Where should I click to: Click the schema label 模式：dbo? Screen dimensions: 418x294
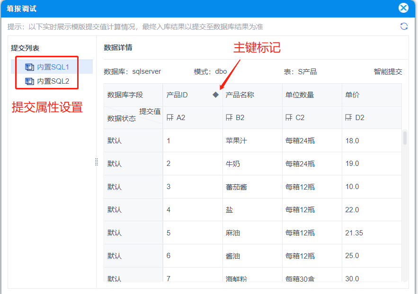tap(210, 71)
